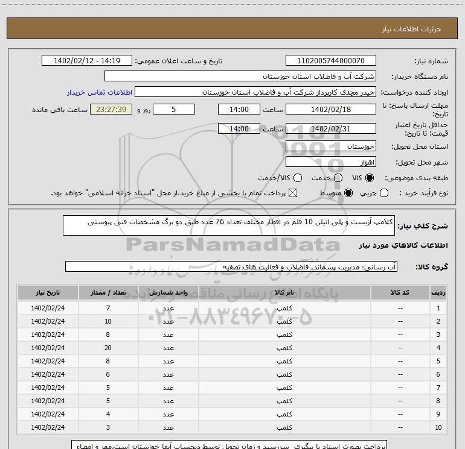
Task: Toggle the Islamic treasury documents payment checkbox
Action: click(x=293, y=193)
